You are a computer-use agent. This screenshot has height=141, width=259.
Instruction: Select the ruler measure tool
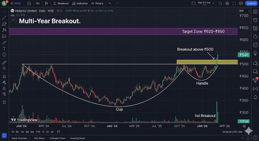(4, 63)
